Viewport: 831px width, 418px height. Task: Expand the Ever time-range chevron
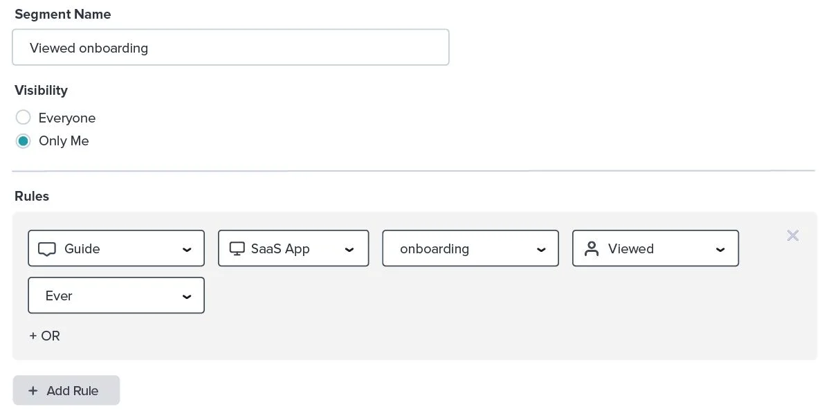click(x=187, y=297)
